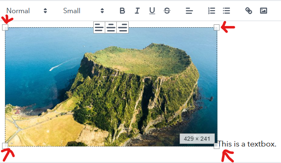Insert a bulleted list

click(x=227, y=11)
